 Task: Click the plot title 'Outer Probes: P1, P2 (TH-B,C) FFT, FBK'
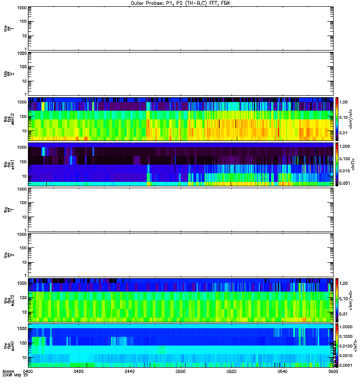[180, 3]
